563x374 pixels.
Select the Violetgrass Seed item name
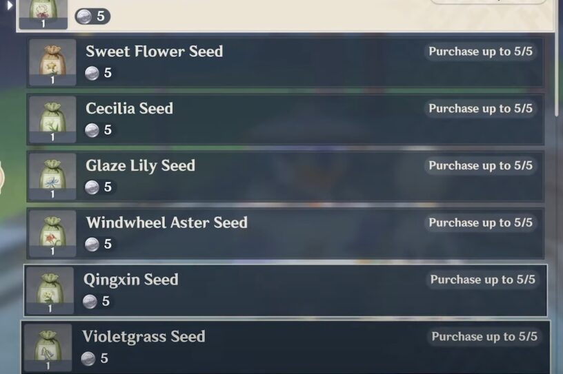[x=144, y=337]
